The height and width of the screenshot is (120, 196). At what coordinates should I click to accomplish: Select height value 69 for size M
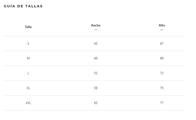point(162,58)
